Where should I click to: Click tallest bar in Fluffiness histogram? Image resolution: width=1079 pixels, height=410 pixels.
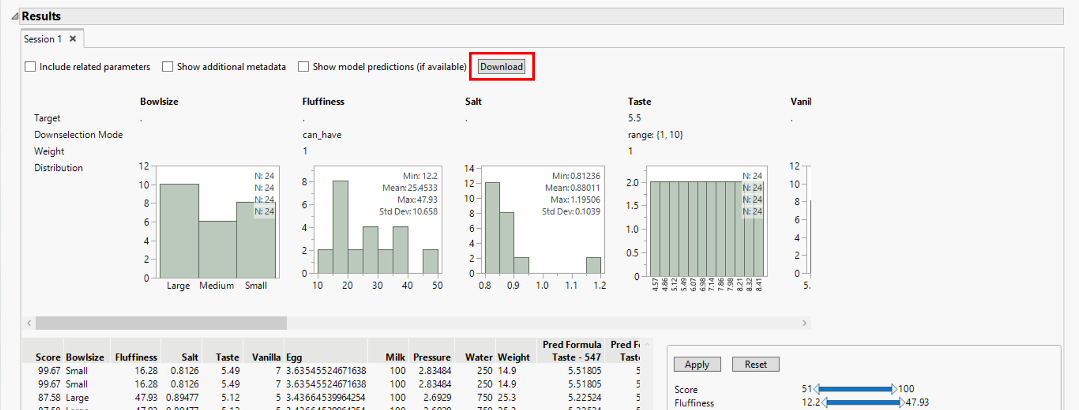coord(340,227)
